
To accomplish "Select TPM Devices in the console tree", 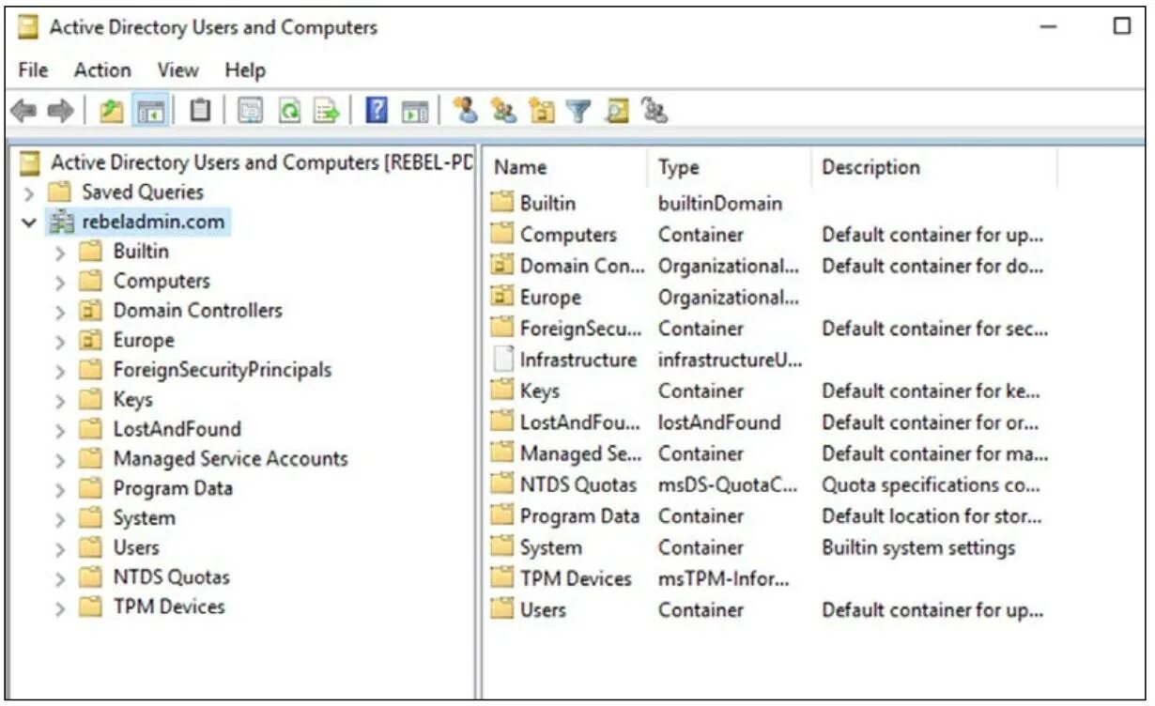I will (x=169, y=606).
